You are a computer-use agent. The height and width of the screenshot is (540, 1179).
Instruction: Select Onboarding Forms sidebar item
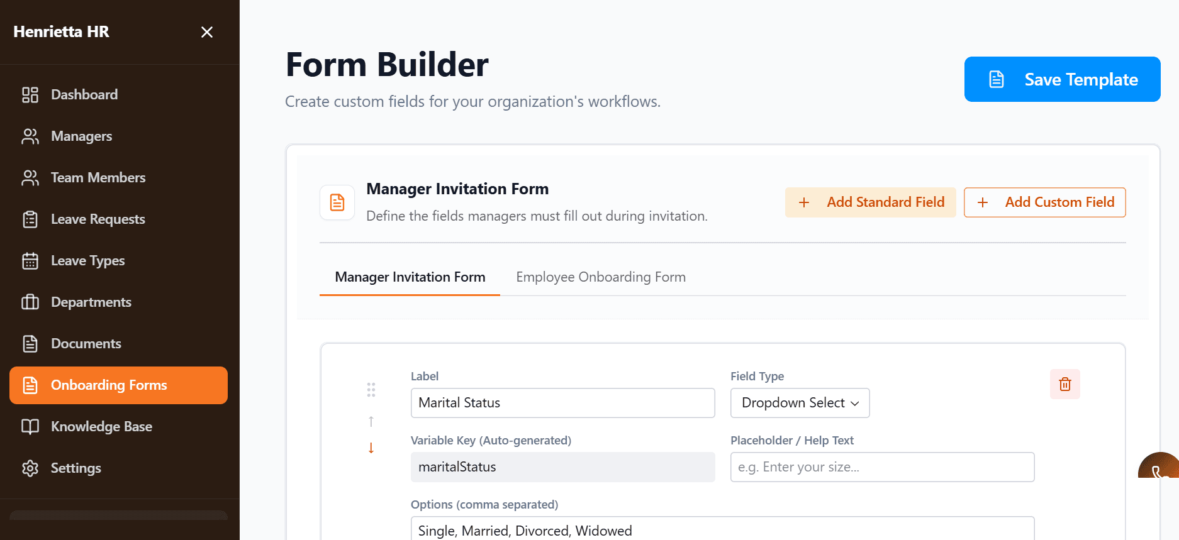pyautogui.click(x=118, y=385)
